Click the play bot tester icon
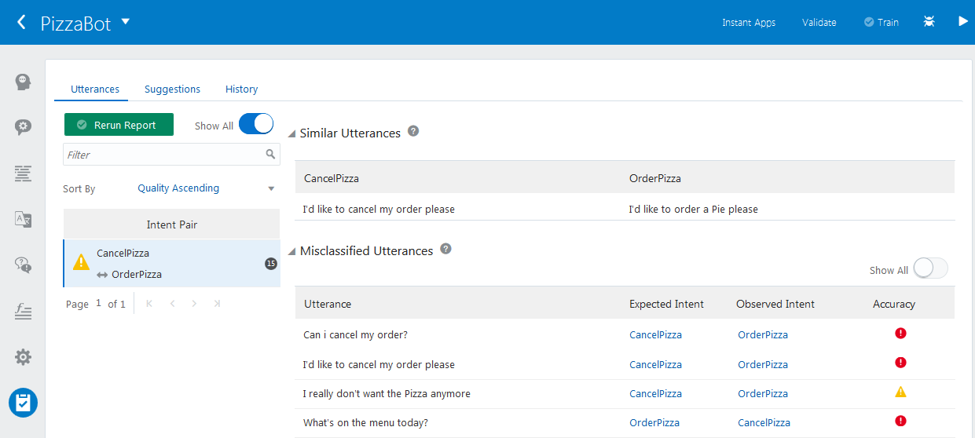Image resolution: width=975 pixels, height=438 pixels. (x=963, y=21)
